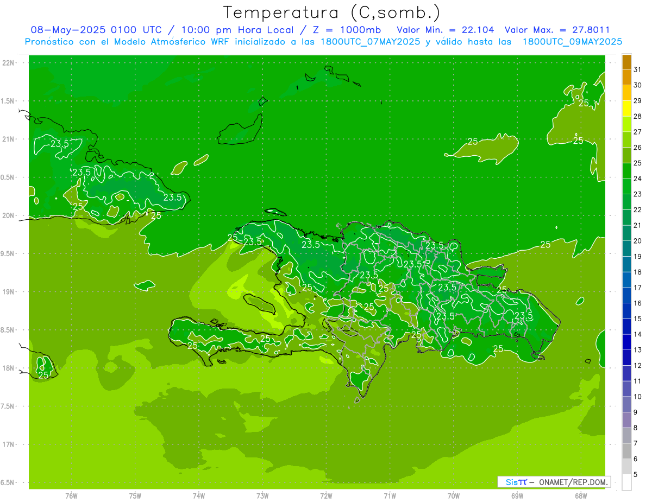Click the blue colorbar segment between 14 and 15
Screen dimensions: 652x503
[x=626, y=327]
